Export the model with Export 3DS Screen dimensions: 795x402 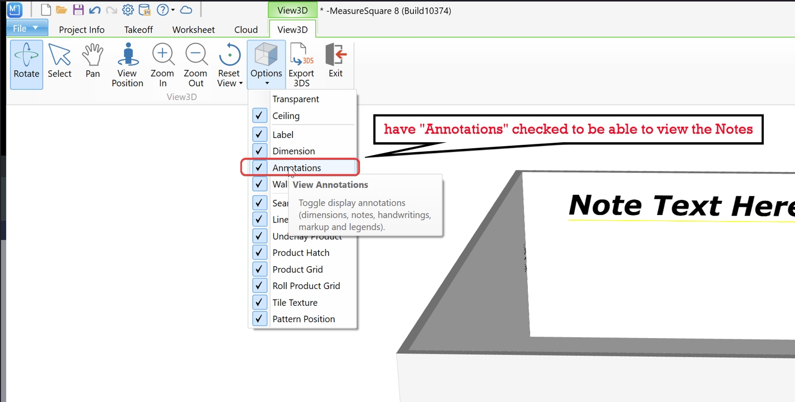tap(301, 65)
